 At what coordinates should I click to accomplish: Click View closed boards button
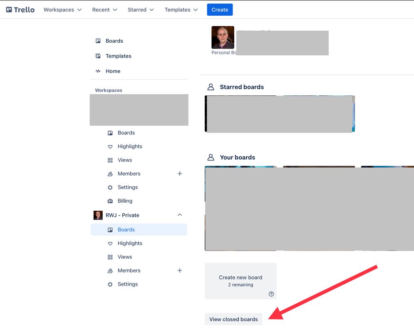233,319
